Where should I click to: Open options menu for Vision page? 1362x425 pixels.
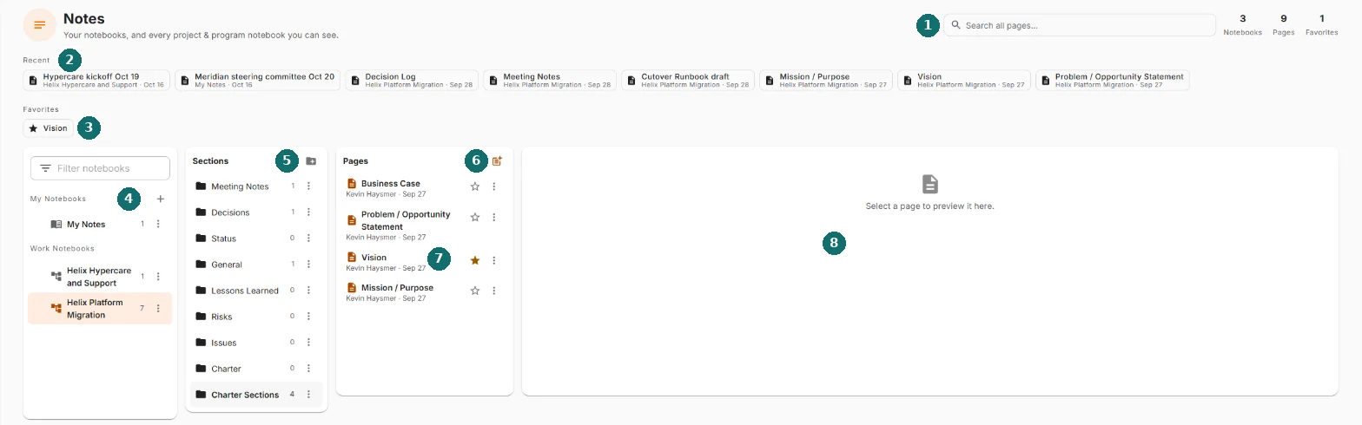tap(494, 260)
